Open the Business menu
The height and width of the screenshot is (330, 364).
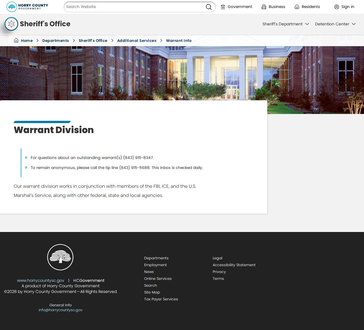(x=273, y=7)
